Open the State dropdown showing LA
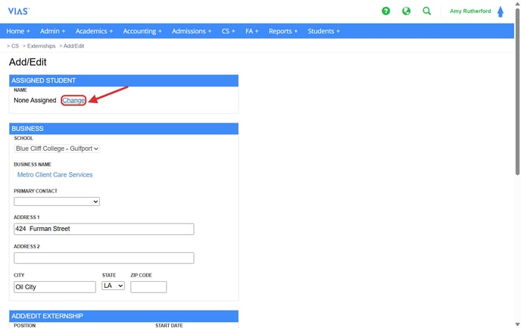 [113, 286]
